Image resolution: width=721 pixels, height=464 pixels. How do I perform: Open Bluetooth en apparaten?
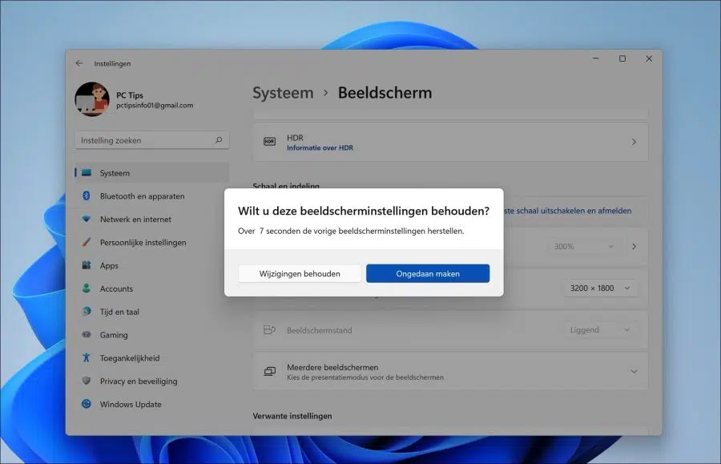point(151,196)
